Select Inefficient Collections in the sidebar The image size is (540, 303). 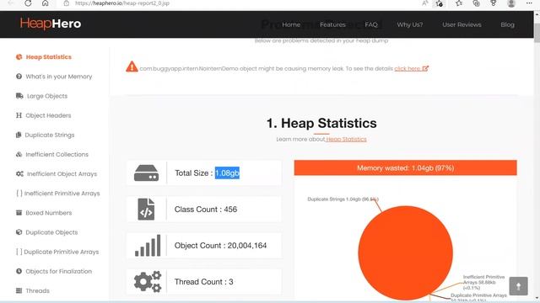[x=57, y=154]
